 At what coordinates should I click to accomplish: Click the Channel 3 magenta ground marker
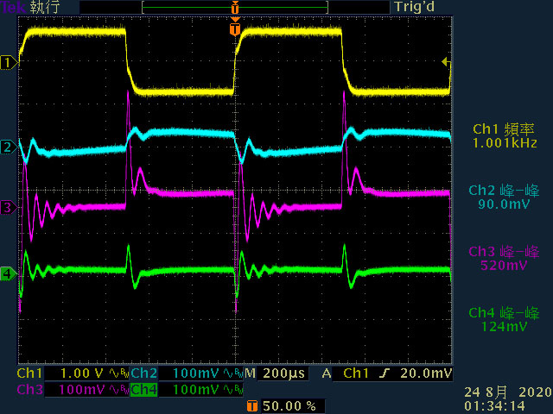pyautogui.click(x=9, y=207)
